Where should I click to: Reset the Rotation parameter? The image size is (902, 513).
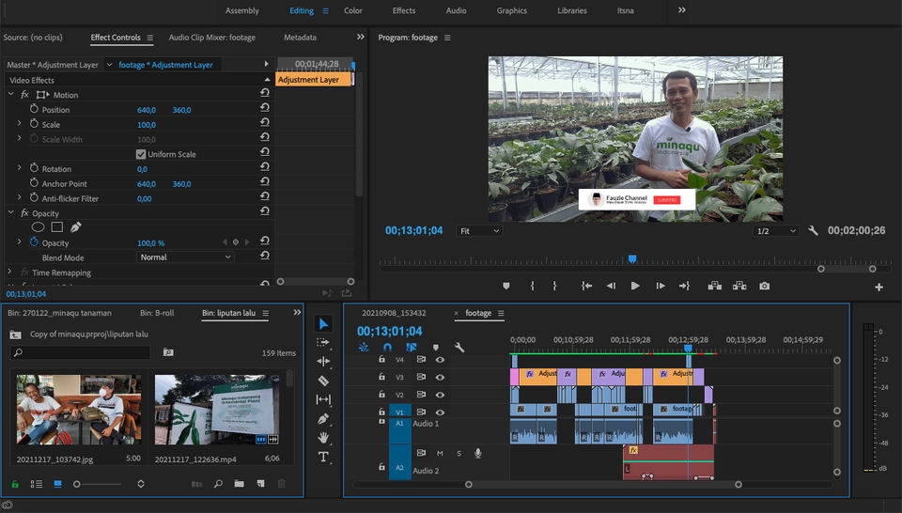tap(265, 167)
